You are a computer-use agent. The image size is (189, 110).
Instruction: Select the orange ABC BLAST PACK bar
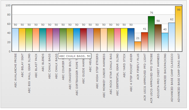(36, 40)
